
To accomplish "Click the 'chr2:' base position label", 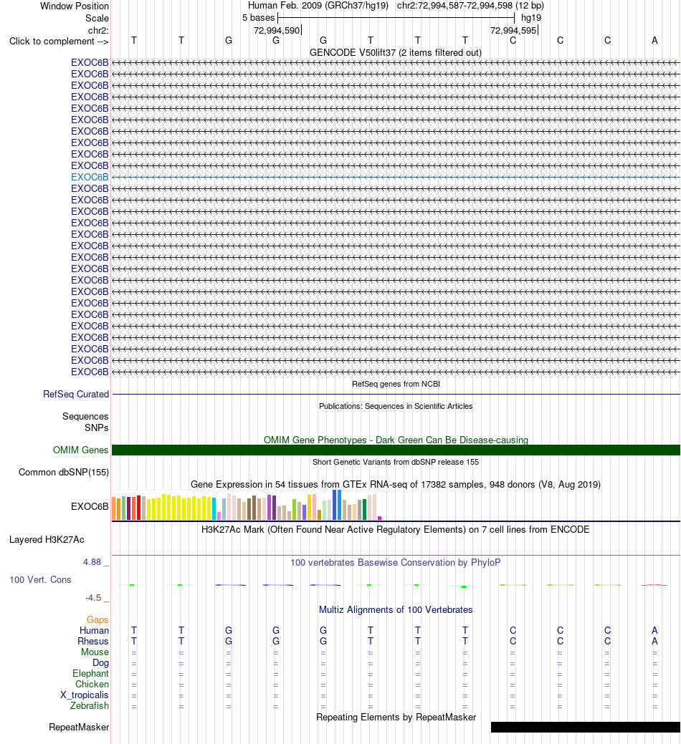I will (x=98, y=30).
